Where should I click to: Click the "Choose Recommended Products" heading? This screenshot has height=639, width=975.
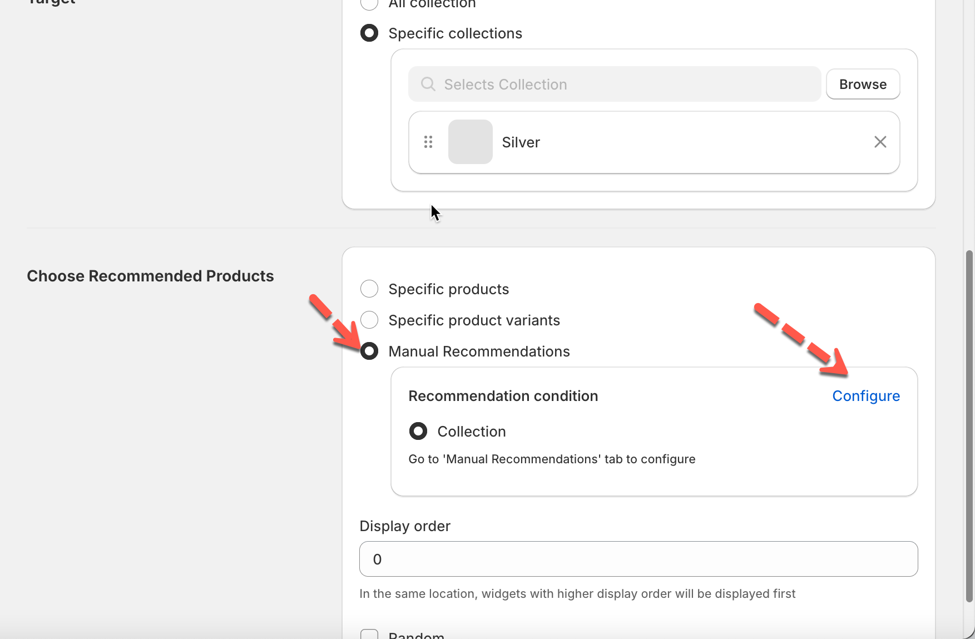coord(150,276)
